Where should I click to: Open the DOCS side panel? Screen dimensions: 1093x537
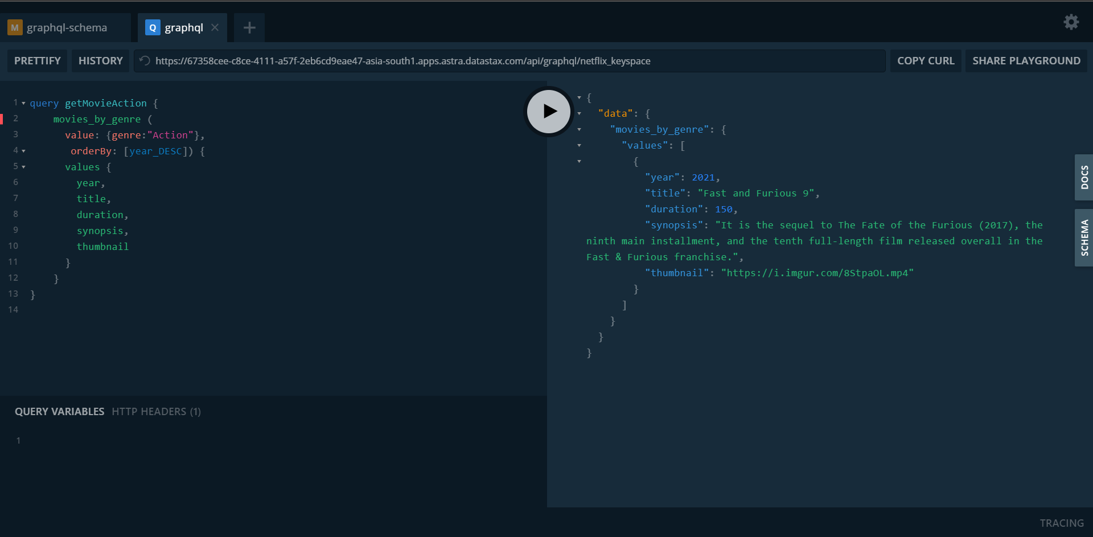[x=1084, y=177]
